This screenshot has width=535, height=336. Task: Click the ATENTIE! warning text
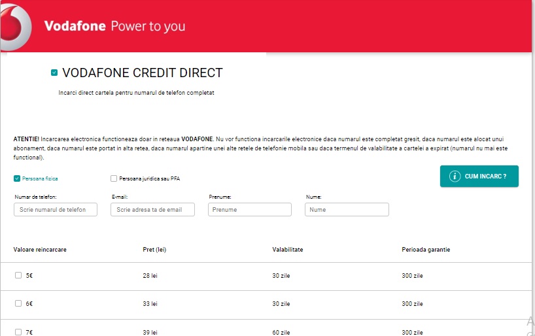point(261,148)
